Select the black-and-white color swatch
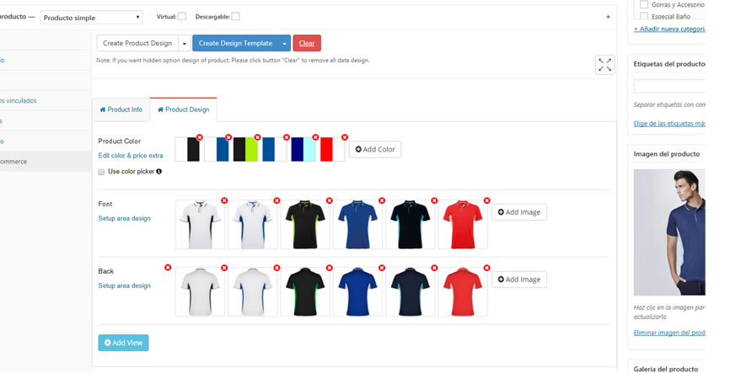Viewport: 746px width, 373px height. coord(187,150)
